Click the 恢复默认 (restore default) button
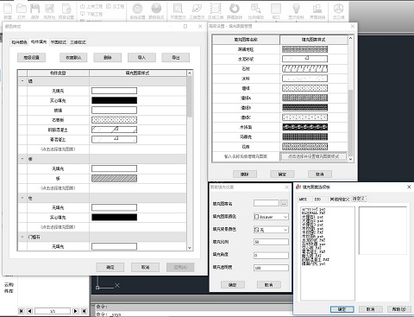Viewport: 414px width, 317px height. coord(73,58)
